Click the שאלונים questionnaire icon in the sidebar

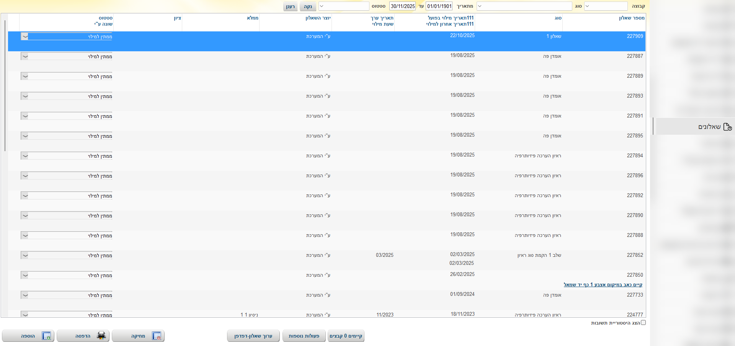click(727, 127)
